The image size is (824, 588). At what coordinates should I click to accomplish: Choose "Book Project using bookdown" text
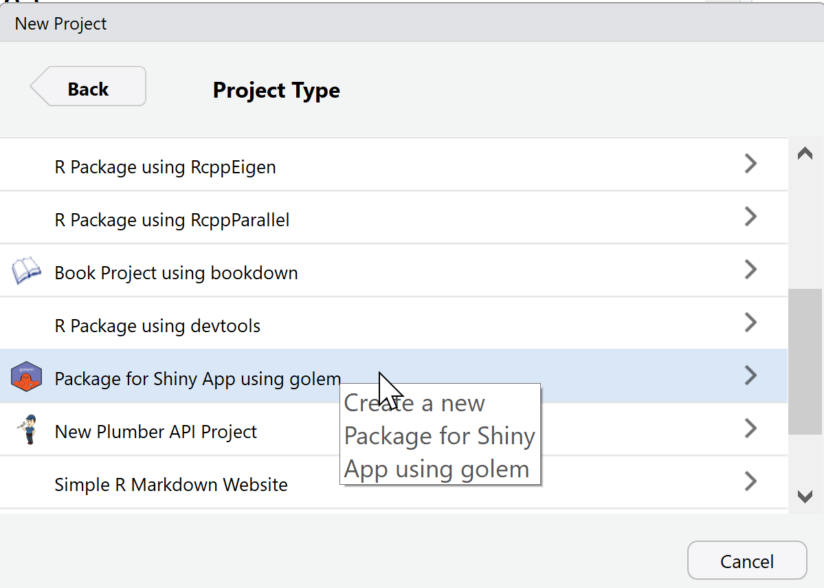(176, 273)
